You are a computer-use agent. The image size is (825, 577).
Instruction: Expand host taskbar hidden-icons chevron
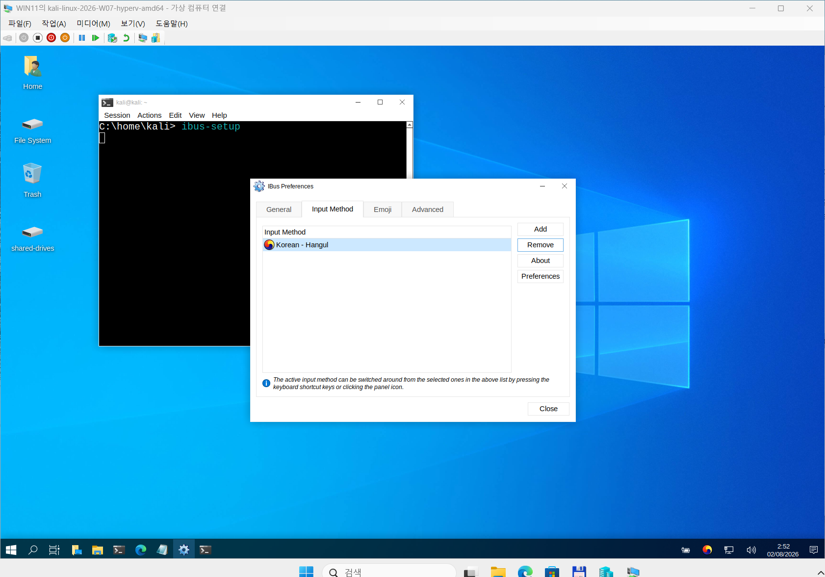820,573
